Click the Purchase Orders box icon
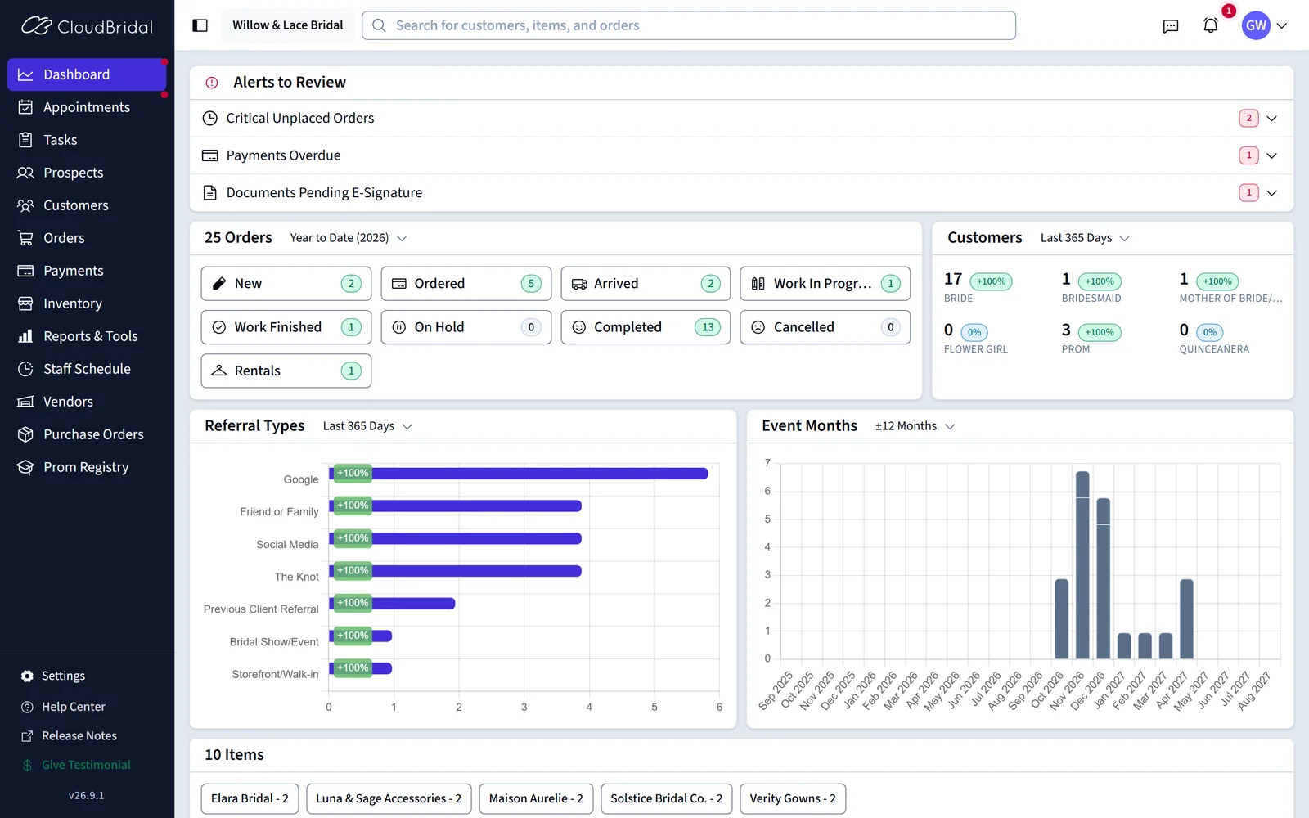 tap(25, 434)
